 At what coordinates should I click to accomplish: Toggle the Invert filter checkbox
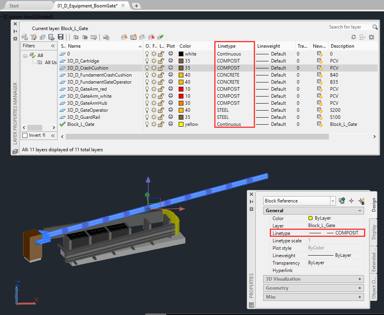coord(25,136)
